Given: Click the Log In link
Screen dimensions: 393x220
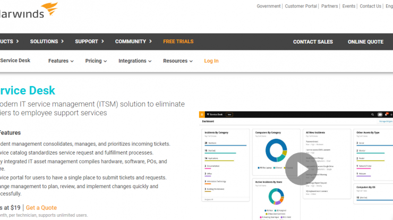Looking at the screenshot, I should [x=211, y=61].
